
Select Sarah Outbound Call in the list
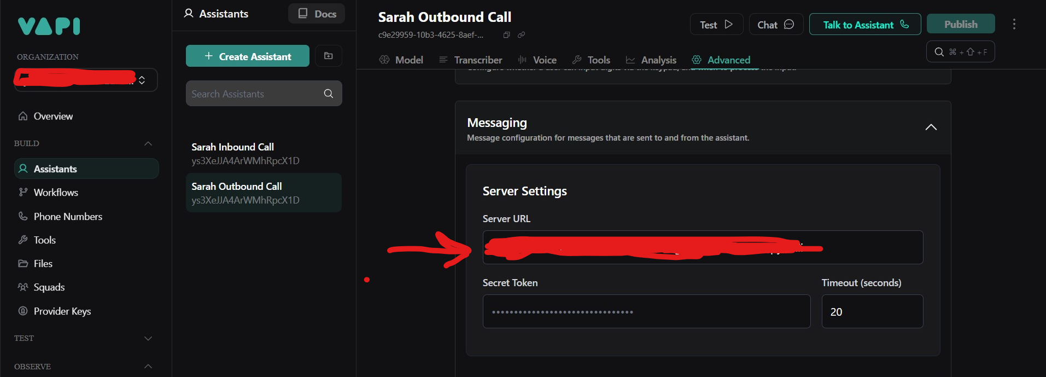click(x=264, y=193)
